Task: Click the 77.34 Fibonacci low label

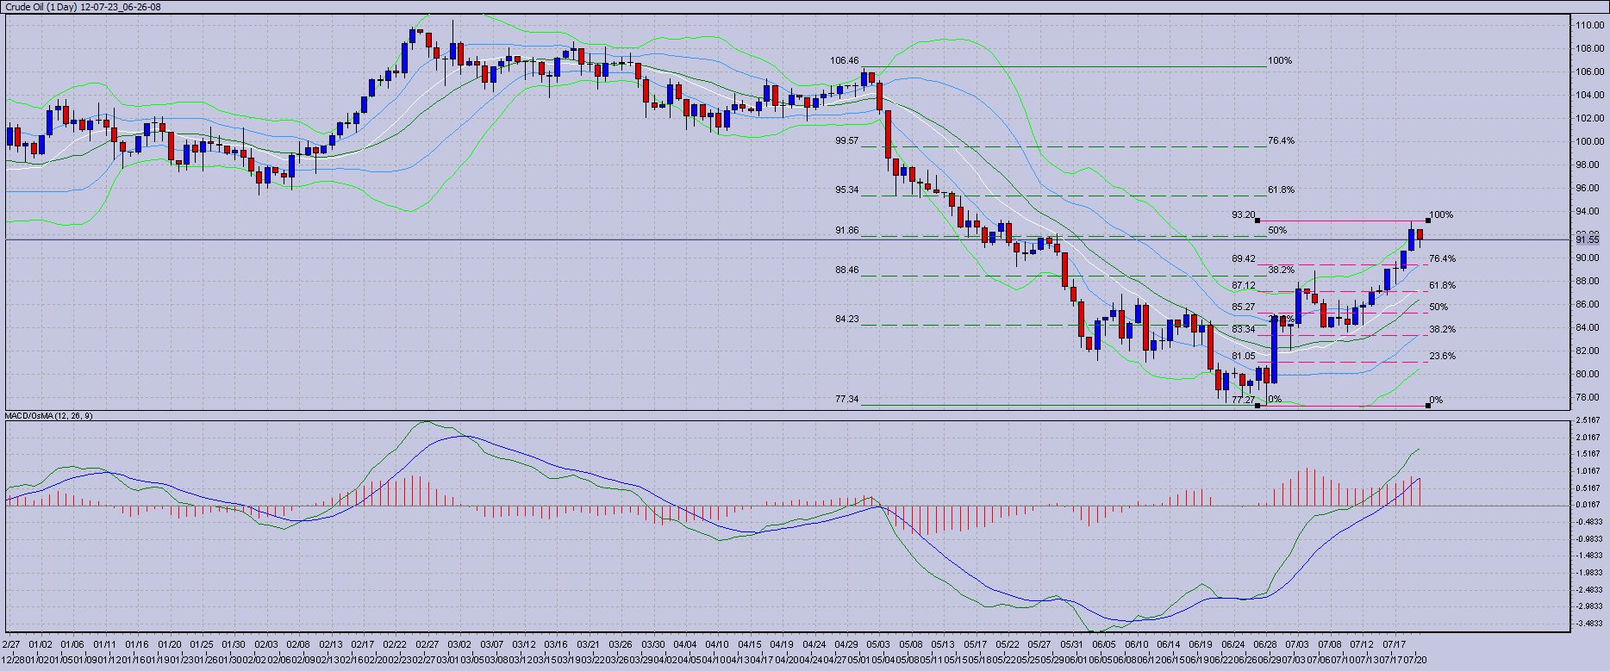Action: click(x=846, y=399)
